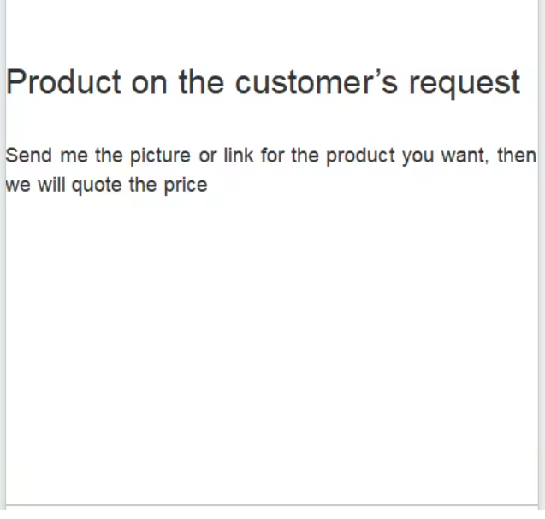Viewport: 545px width, 519px height.
Task: Click lowercase "product" in the description sentence
Action: [x=360, y=156]
